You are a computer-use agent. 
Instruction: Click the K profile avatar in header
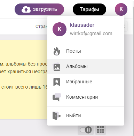point(121,9)
